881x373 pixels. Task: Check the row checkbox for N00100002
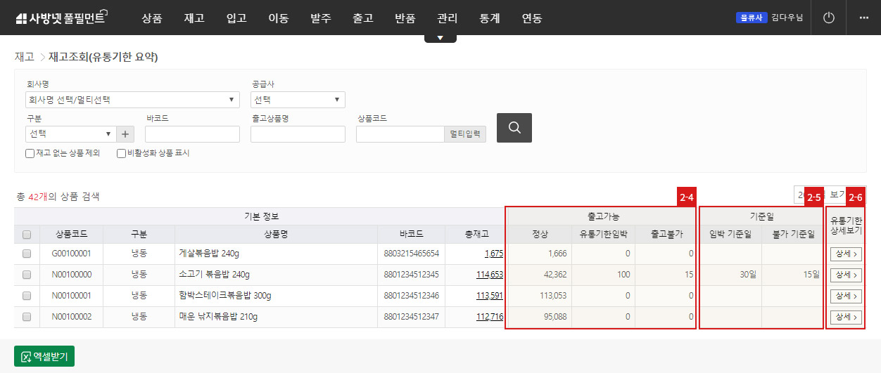[x=27, y=317]
